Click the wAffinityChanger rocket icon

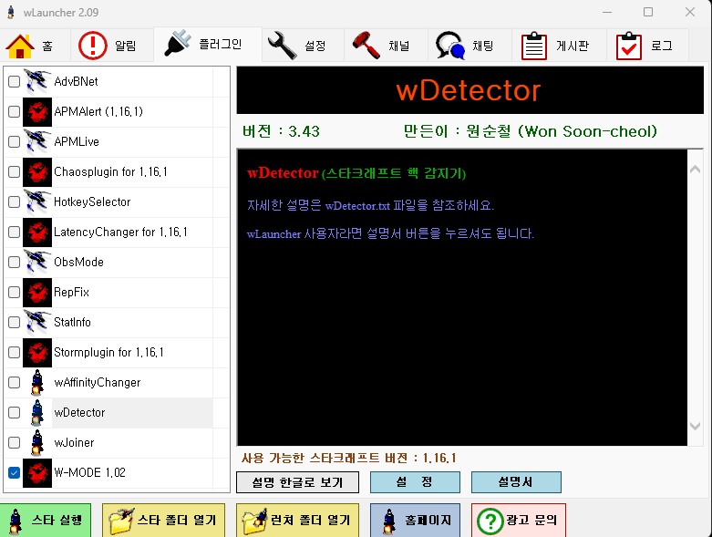37,382
